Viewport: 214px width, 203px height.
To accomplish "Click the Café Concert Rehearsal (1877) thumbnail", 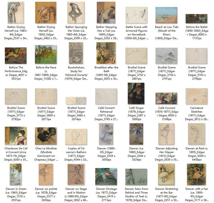I will click(106, 97).
